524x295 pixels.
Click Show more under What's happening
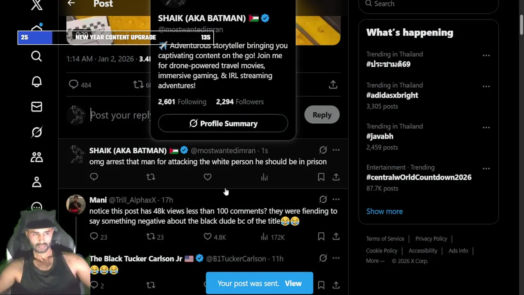tap(384, 211)
